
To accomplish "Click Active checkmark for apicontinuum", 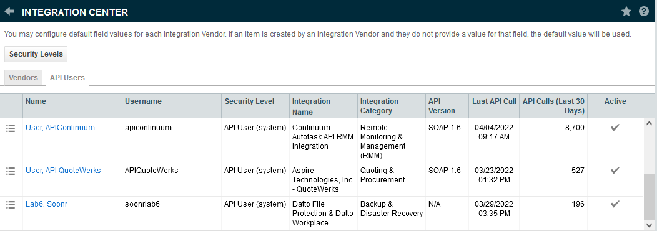I will click(x=615, y=128).
